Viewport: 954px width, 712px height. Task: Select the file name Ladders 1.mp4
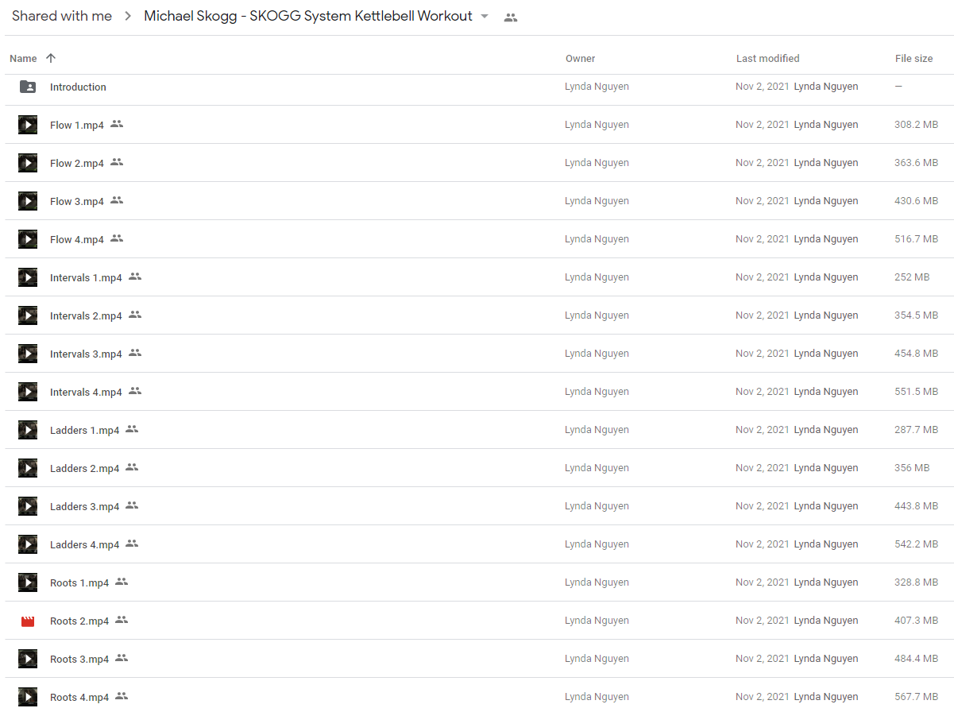pyautogui.click(x=84, y=431)
